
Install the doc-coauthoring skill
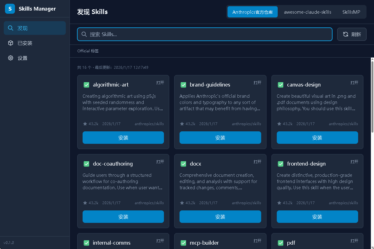(x=123, y=217)
